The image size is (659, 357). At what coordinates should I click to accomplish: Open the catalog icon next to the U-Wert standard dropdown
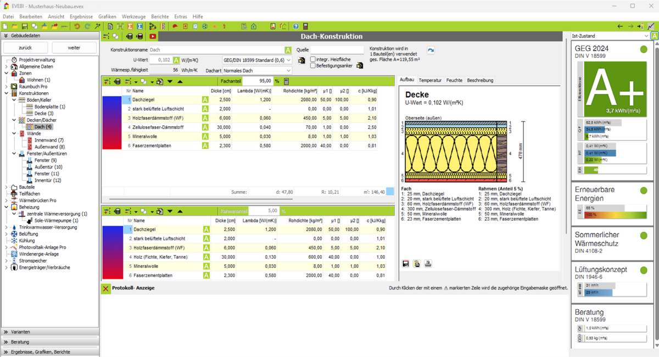[x=301, y=60]
